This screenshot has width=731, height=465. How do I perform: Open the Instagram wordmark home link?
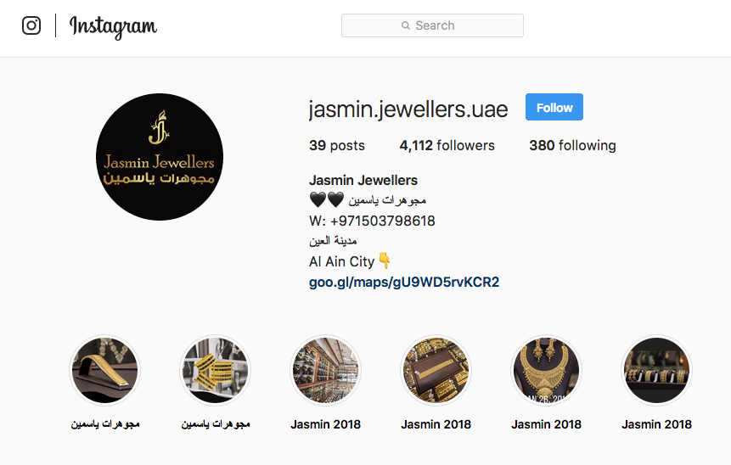pyautogui.click(x=113, y=26)
